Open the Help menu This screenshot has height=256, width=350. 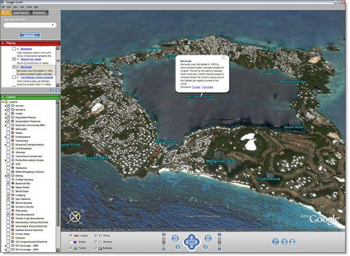[x=36, y=7]
